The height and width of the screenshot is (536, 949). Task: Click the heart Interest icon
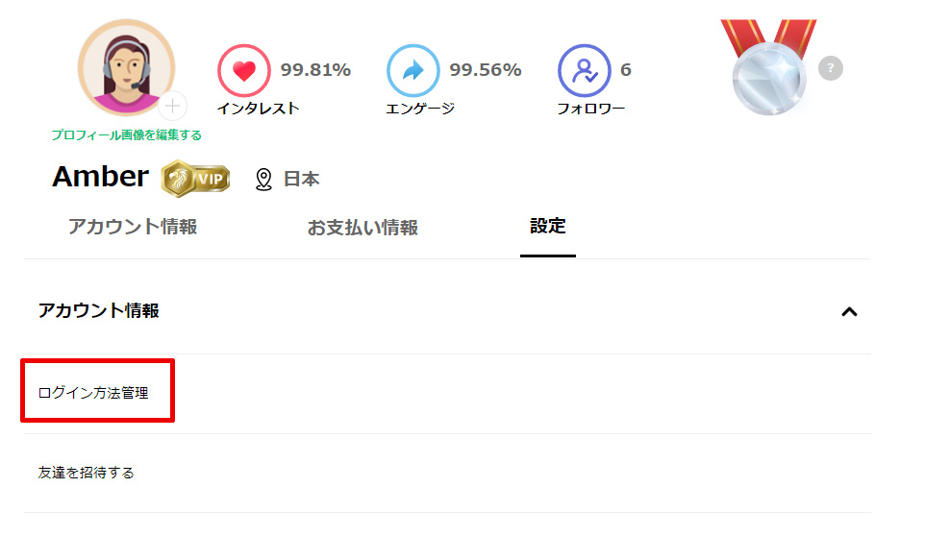[x=243, y=71]
